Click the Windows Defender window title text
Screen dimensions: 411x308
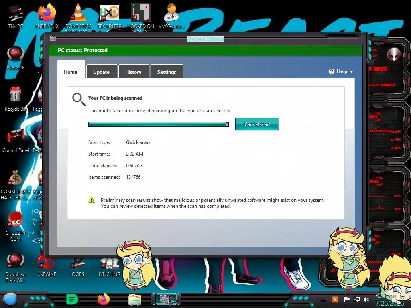(205, 39)
